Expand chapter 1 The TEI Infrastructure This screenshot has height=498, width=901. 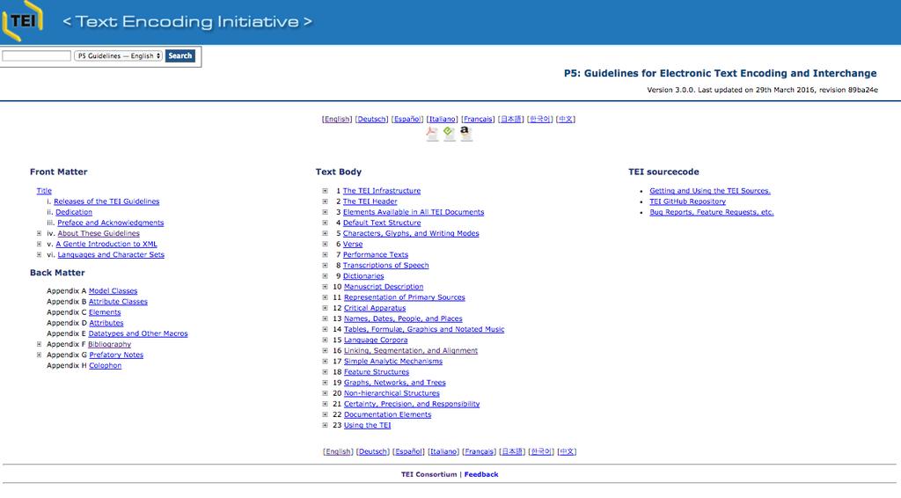point(325,191)
